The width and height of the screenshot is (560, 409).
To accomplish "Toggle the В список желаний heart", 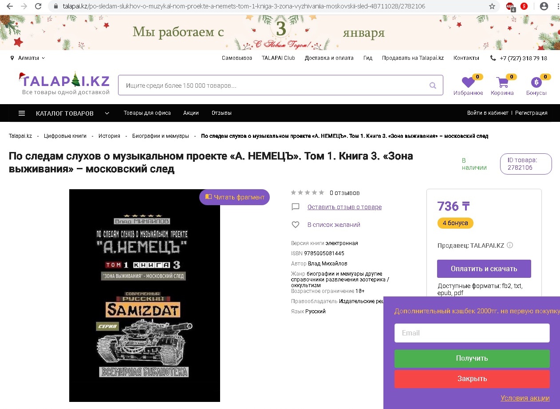I will tap(296, 225).
